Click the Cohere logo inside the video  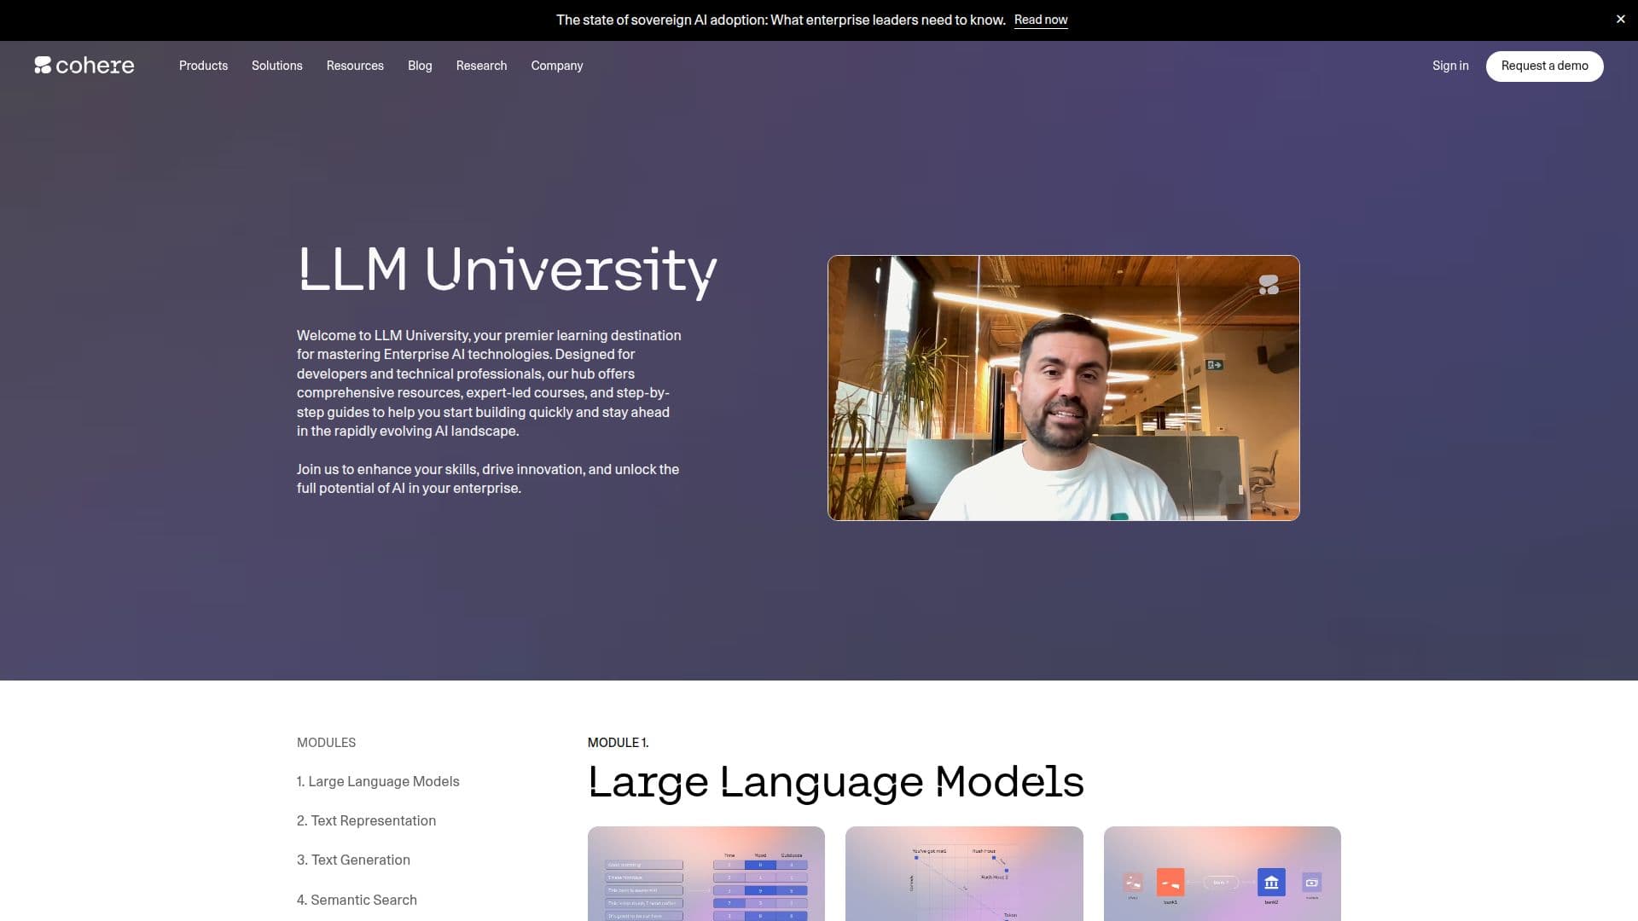[1269, 285]
